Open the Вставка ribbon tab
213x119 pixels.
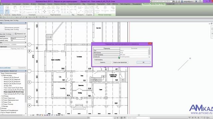pyautogui.click(x=33, y=4)
